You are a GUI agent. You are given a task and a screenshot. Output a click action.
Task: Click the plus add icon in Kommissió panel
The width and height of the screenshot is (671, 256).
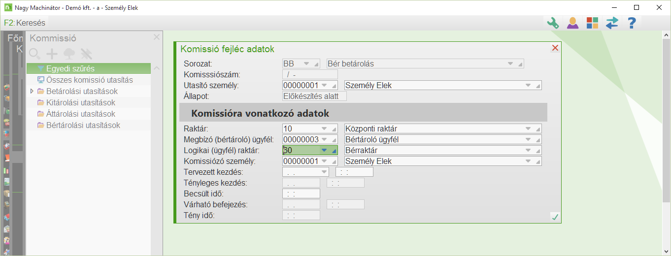(52, 54)
